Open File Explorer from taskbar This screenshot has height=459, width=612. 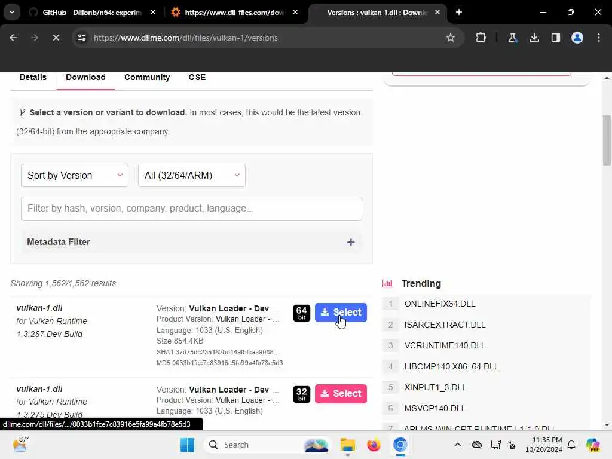[347, 445]
